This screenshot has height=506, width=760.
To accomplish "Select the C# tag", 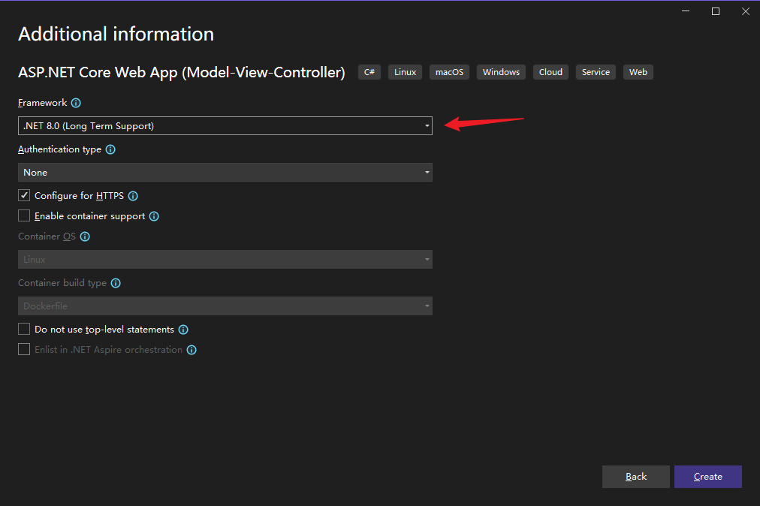I will coord(369,72).
